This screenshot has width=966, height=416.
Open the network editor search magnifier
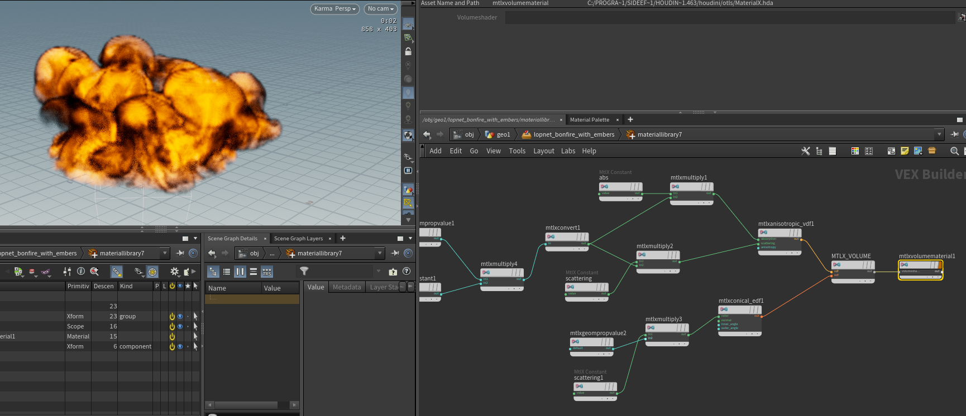click(954, 151)
